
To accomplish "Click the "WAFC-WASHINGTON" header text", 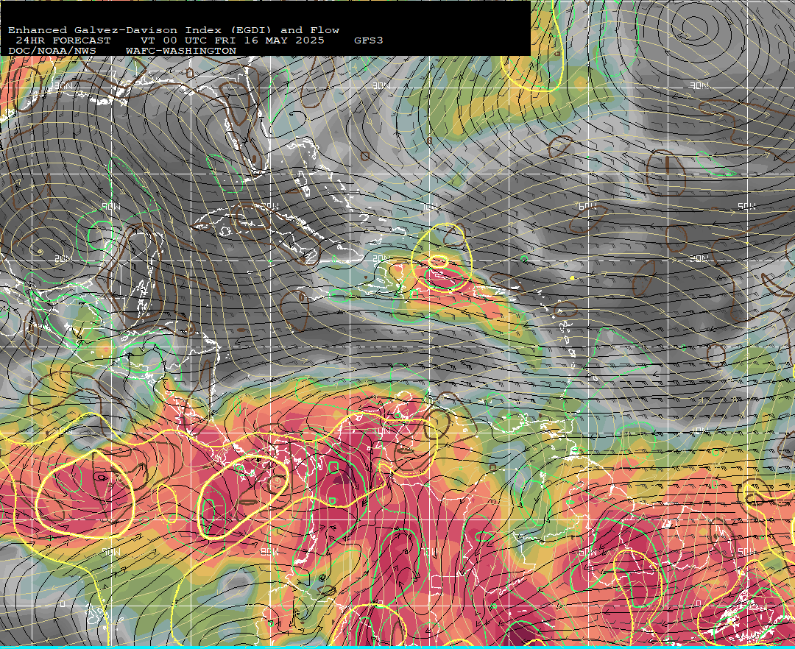I will pyautogui.click(x=181, y=52).
